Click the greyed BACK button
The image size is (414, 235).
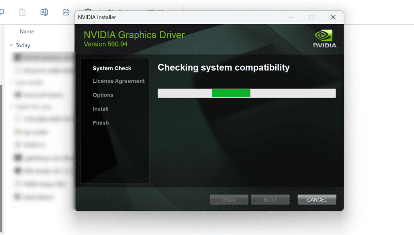(x=229, y=199)
